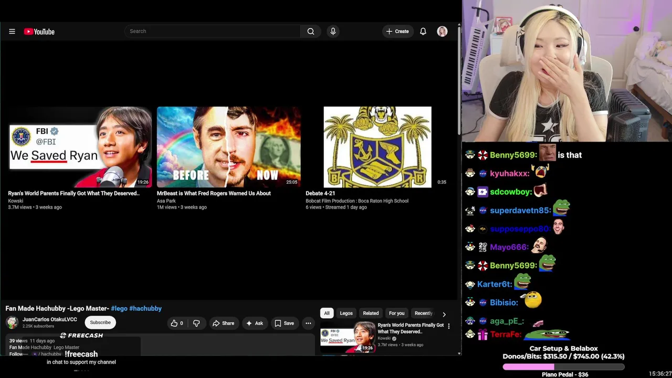Save the video to a playlist
The image size is (672, 378).
pos(284,323)
